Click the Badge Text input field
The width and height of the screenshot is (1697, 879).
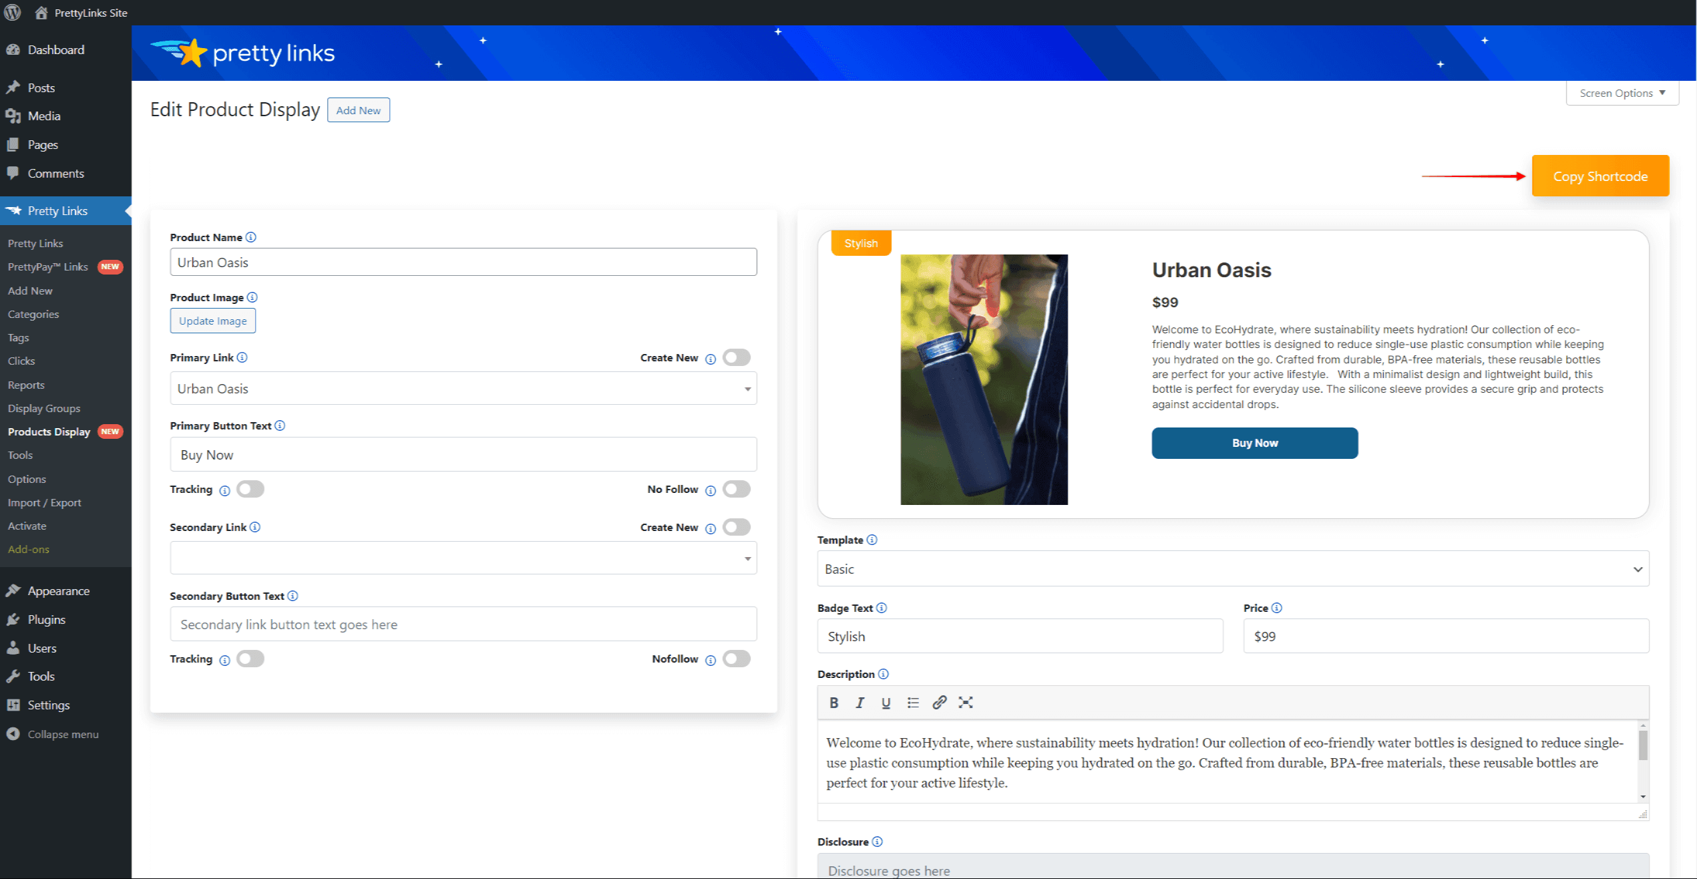pos(1019,636)
